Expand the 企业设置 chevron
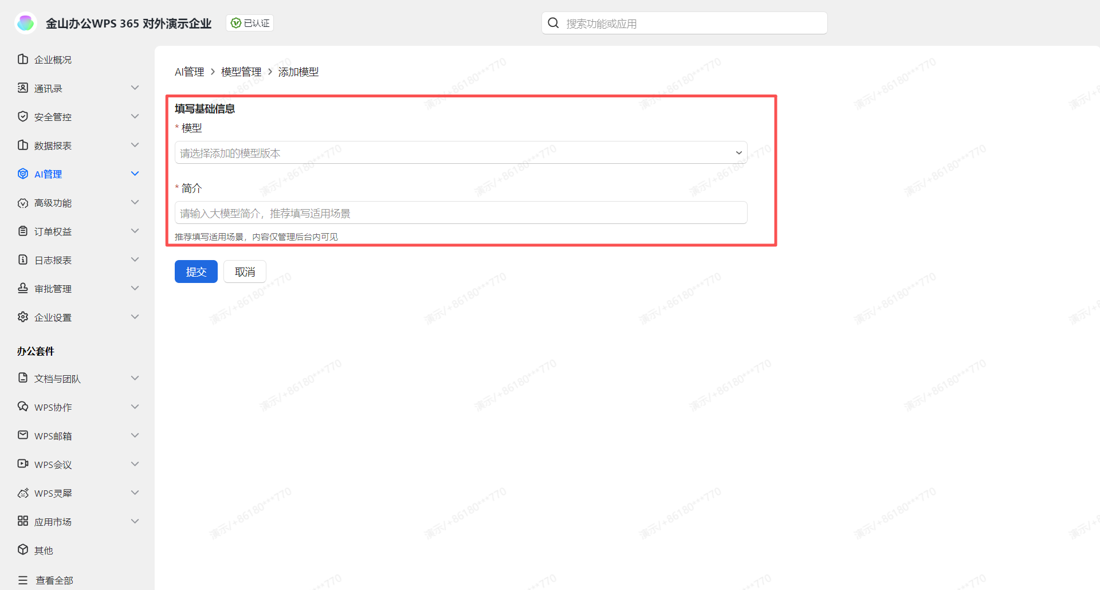Screen dimensions: 1100x590 [x=135, y=317]
